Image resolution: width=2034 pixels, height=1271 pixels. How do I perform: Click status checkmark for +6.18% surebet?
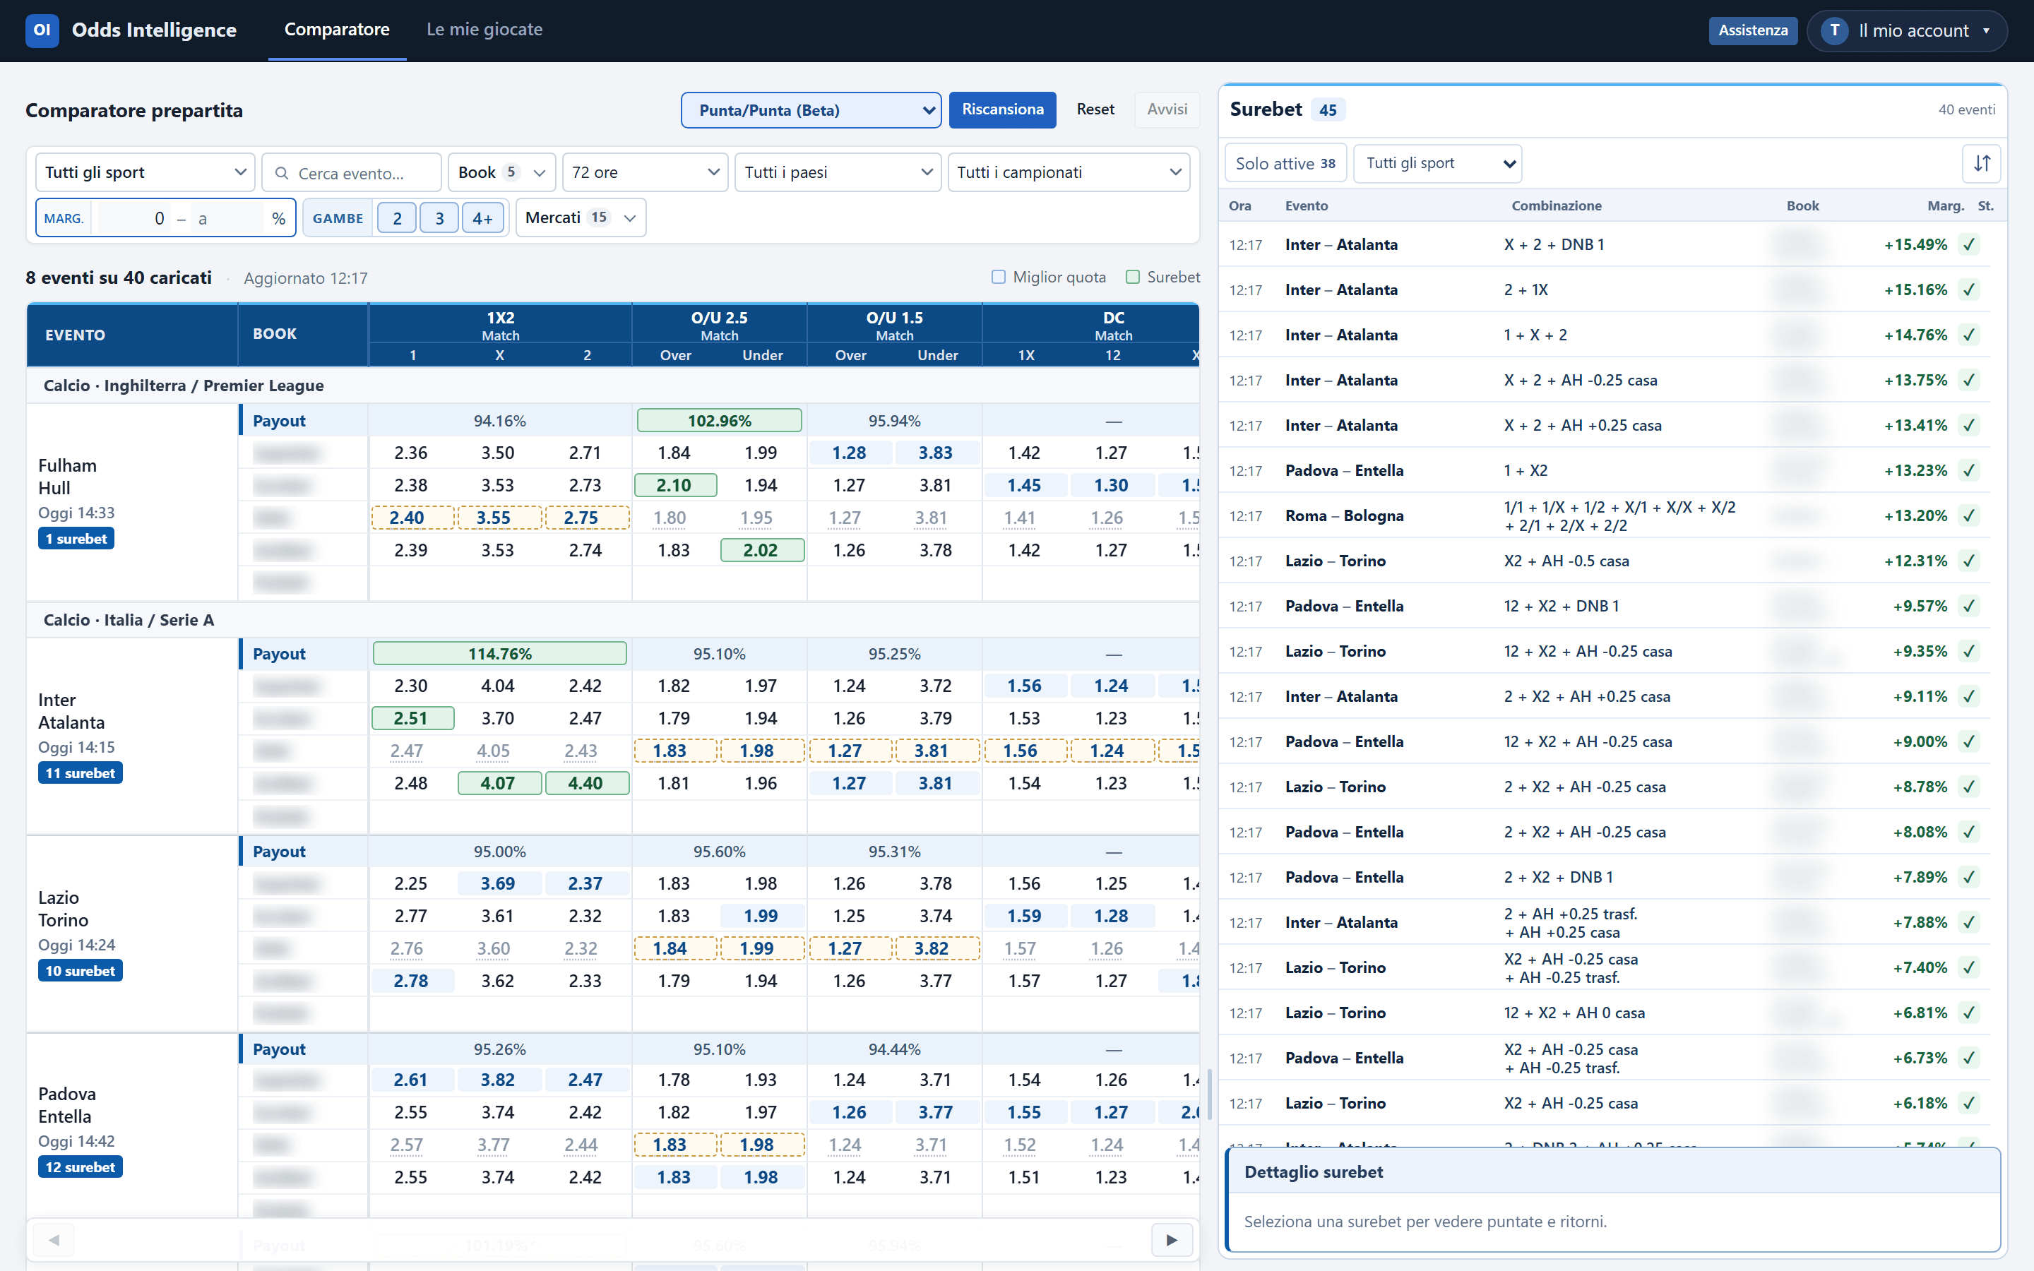(1969, 1103)
